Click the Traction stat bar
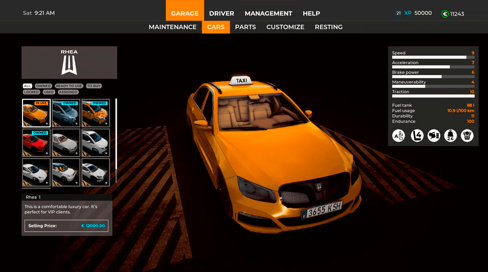488x272 pixels. [x=433, y=96]
